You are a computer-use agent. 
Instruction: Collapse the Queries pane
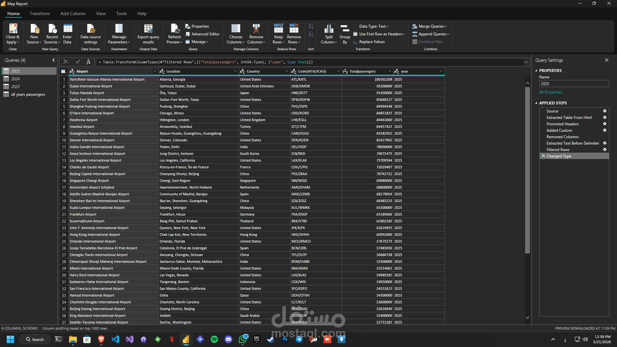click(53, 60)
